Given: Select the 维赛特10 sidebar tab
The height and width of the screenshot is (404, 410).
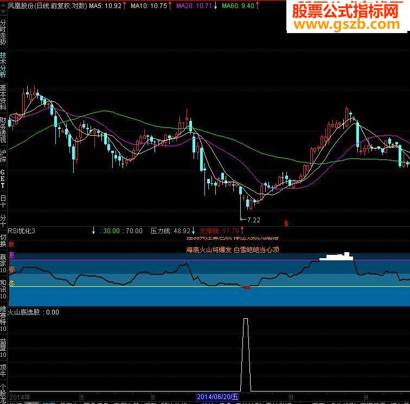Looking at the screenshot, I should [3, 318].
